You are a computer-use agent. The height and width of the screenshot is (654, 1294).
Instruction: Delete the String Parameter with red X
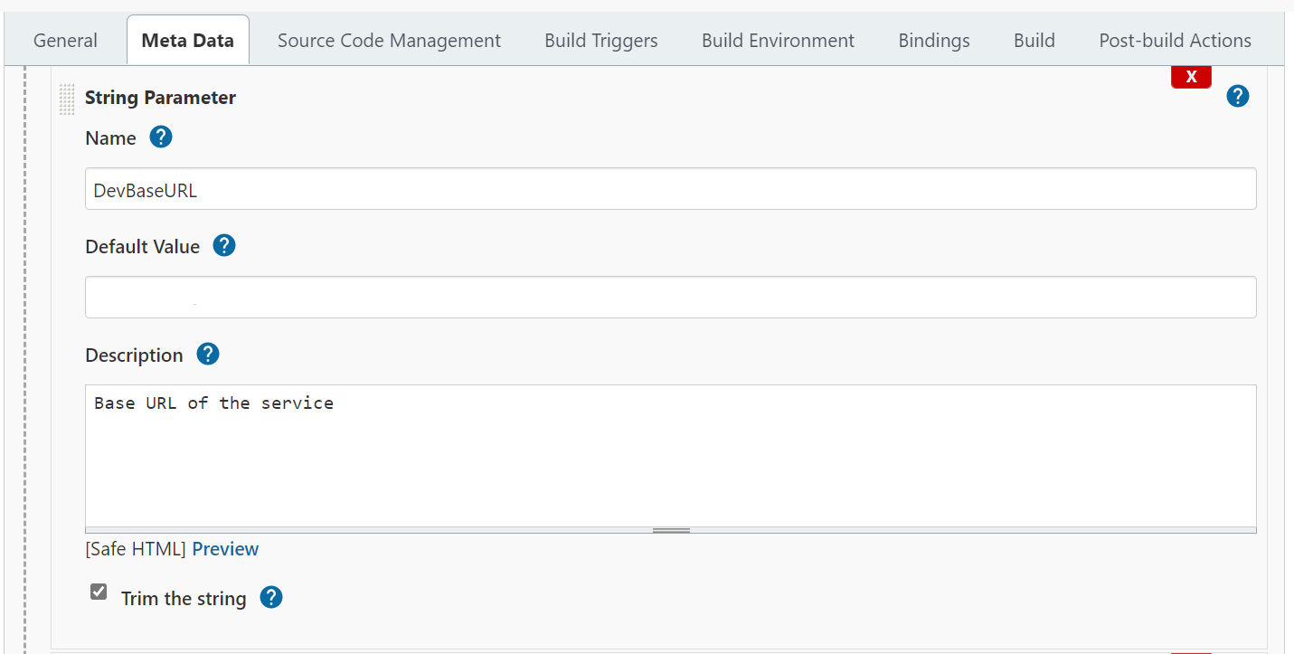pos(1191,78)
